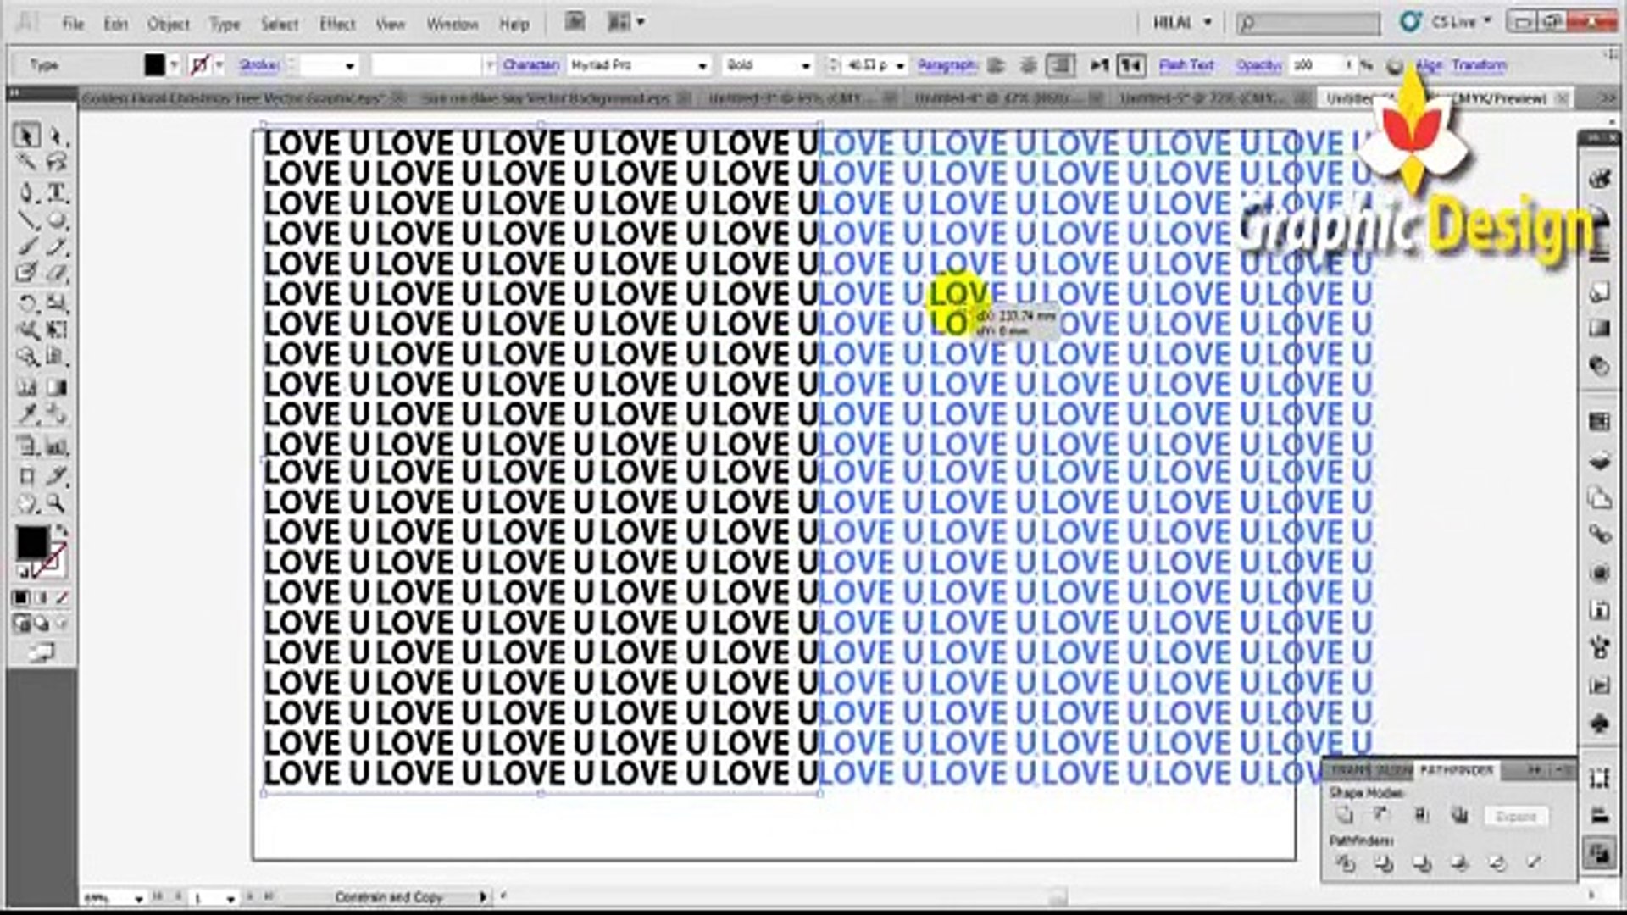This screenshot has width=1627, height=915.
Task: Click the Expand button in Pathfinder panel
Action: (x=1516, y=817)
